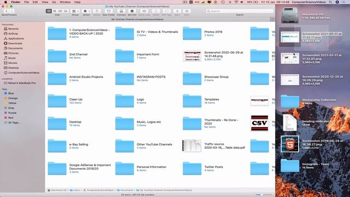Go back with the Back arrow
Image resolution: width=350 pixels, height=197 pixels.
pos(7,11)
